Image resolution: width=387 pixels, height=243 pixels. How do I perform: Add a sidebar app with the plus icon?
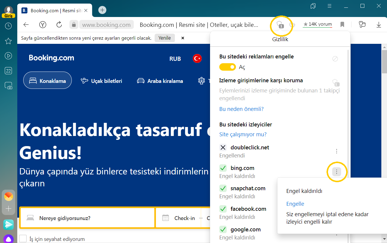(8, 209)
